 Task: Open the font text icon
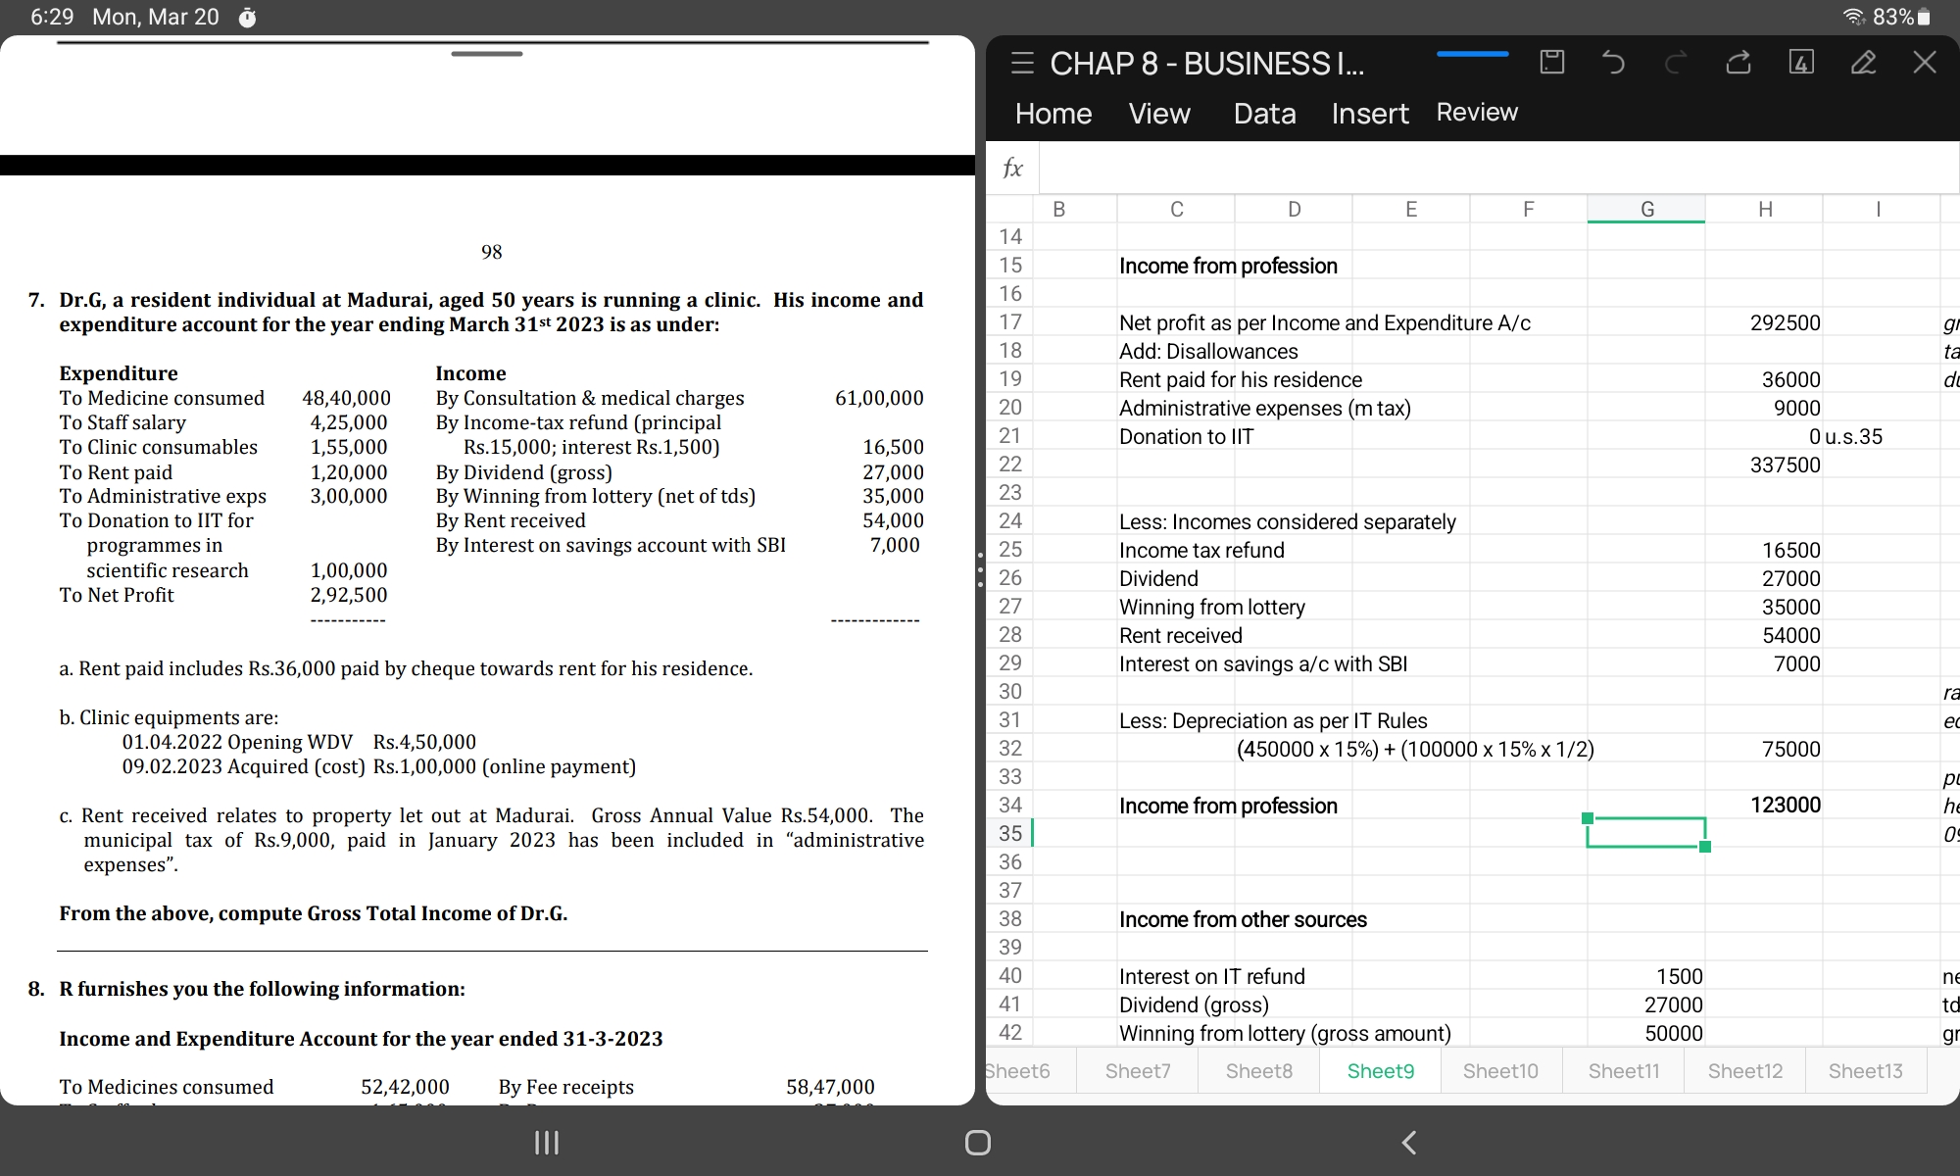point(1801,63)
